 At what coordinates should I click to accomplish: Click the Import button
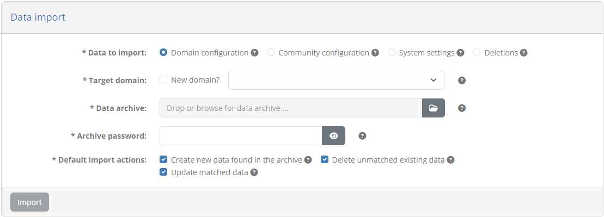pos(29,202)
